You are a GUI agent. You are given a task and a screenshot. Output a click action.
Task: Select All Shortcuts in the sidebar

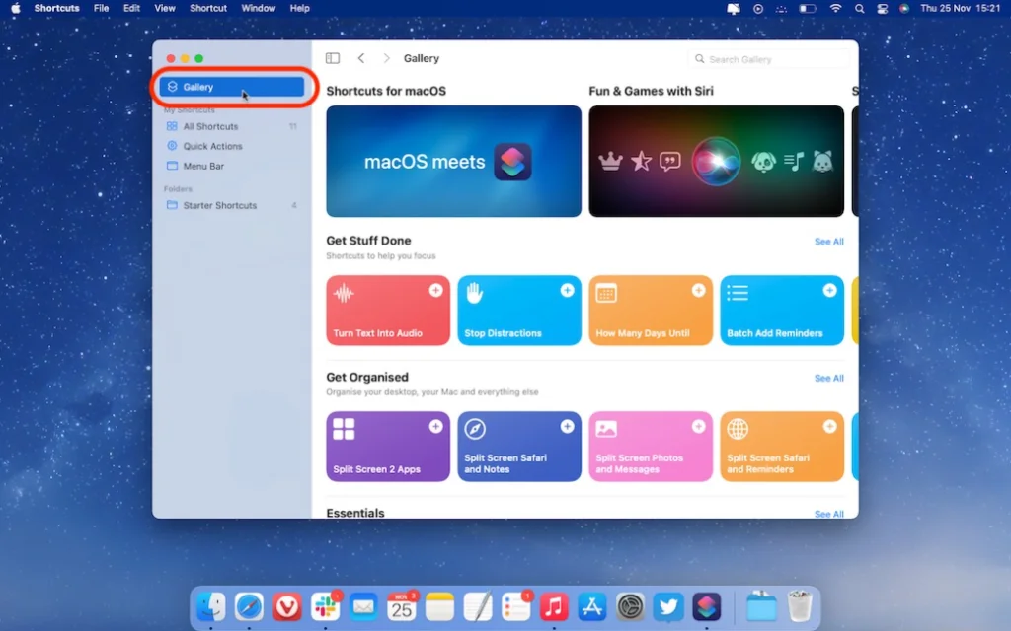(231, 127)
